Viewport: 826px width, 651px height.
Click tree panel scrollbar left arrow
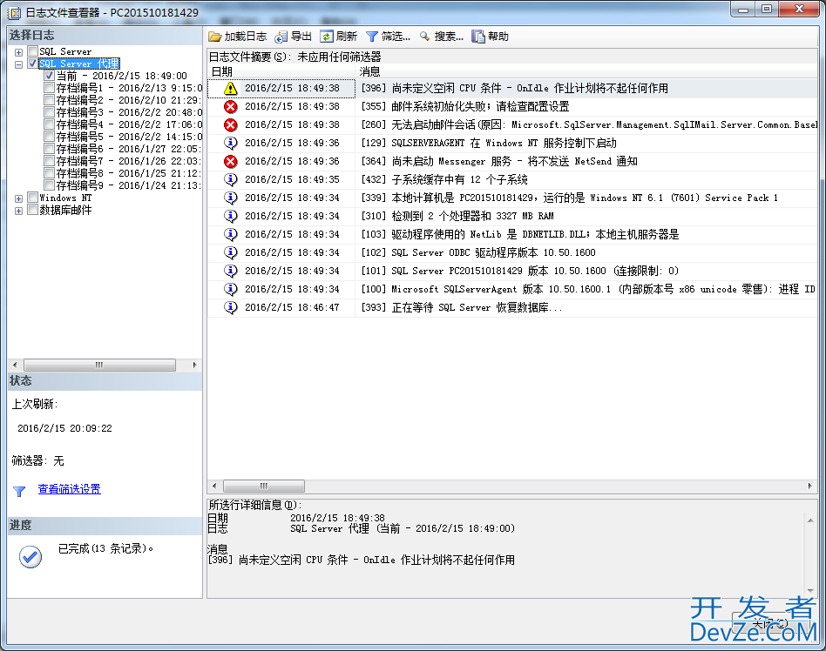click(x=15, y=365)
